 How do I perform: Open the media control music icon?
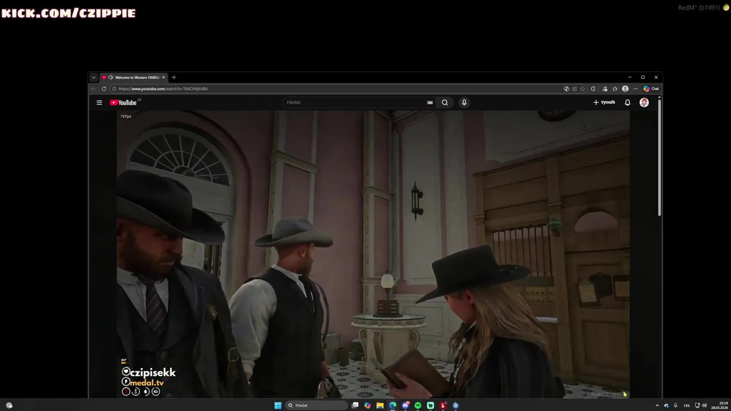(605, 89)
